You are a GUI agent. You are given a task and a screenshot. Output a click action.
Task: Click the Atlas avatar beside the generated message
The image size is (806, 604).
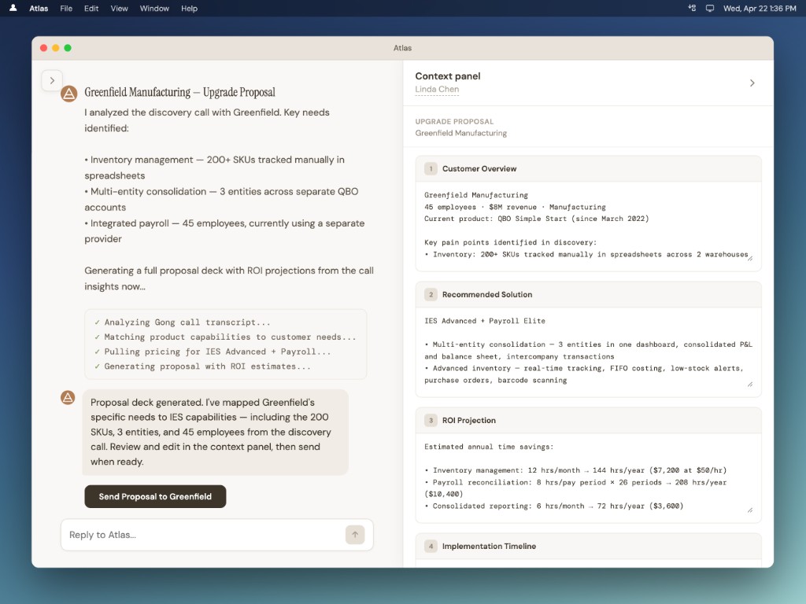68,397
